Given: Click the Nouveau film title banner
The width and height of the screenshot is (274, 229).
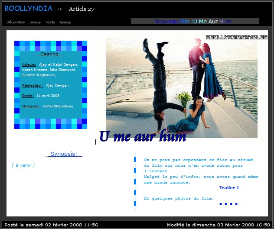Looking at the screenshot, I should 195,21.
